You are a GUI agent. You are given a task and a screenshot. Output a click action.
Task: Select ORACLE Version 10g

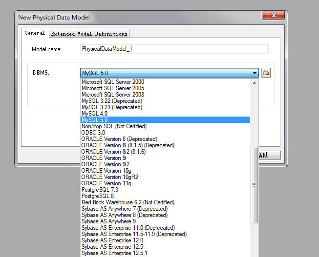click(165, 171)
